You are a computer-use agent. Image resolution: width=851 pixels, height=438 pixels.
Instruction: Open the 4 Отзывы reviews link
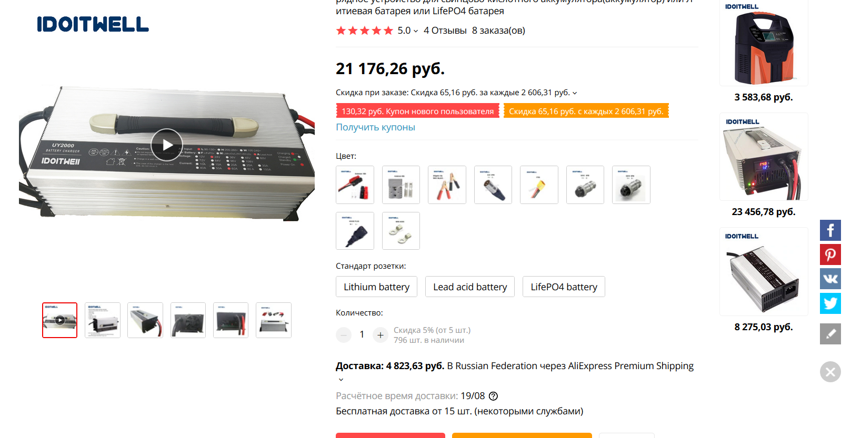coord(445,30)
